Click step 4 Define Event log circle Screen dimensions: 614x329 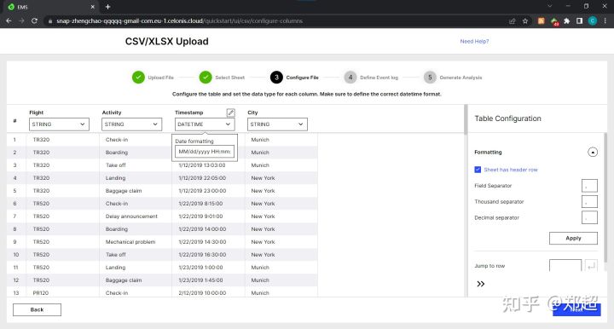[350, 78]
